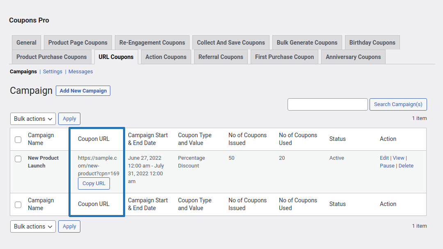Switch to the Action Coupons tab
This screenshot has width=443, height=249.
[166, 57]
